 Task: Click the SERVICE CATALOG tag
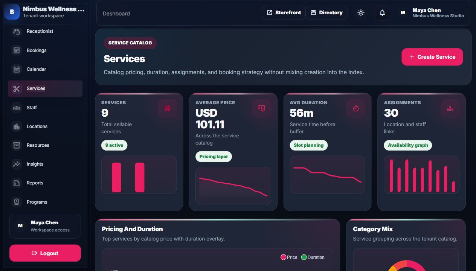click(x=130, y=43)
